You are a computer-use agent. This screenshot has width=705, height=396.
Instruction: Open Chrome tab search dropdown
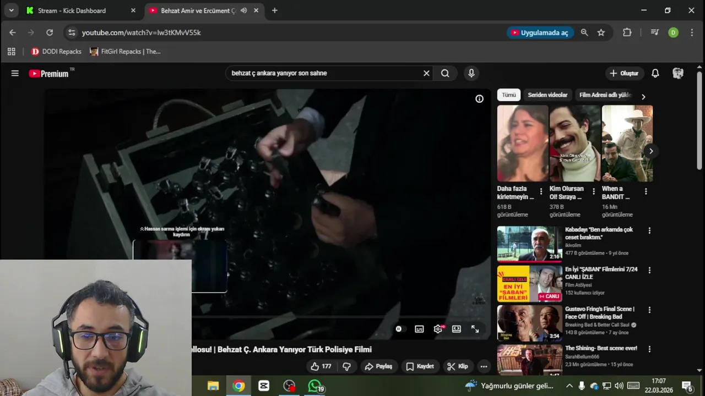(11, 10)
